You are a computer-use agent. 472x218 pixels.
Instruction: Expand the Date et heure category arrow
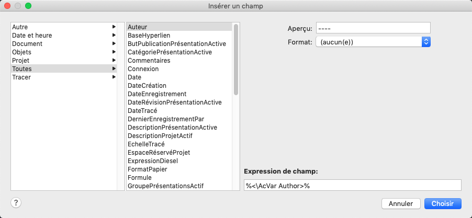point(114,35)
